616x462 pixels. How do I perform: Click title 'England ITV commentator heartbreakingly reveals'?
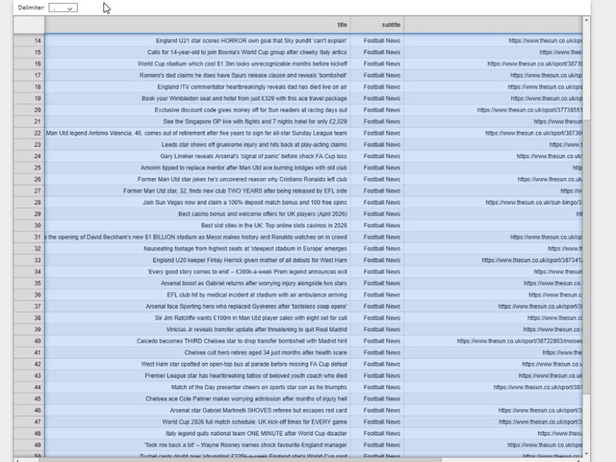pos(252,87)
